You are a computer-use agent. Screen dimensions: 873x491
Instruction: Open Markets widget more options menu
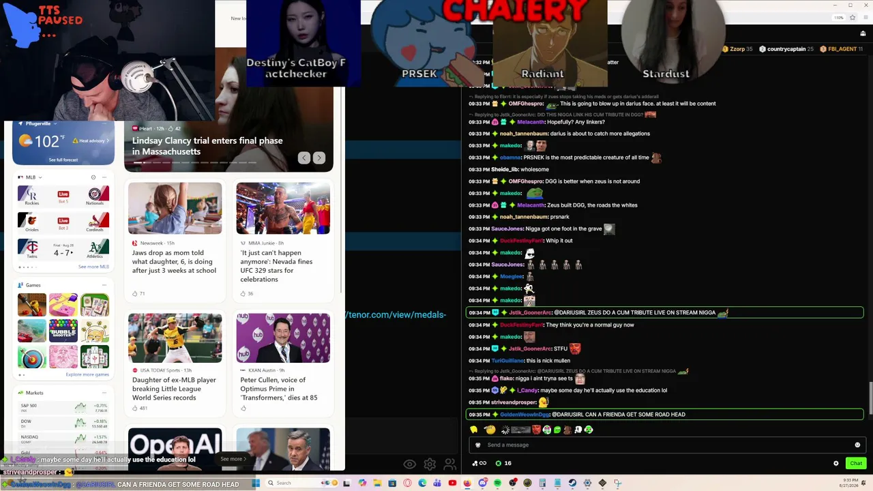104,393
